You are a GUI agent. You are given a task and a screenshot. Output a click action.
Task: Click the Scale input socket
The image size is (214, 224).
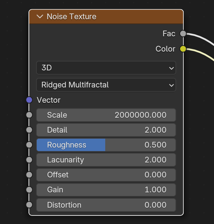click(x=29, y=115)
